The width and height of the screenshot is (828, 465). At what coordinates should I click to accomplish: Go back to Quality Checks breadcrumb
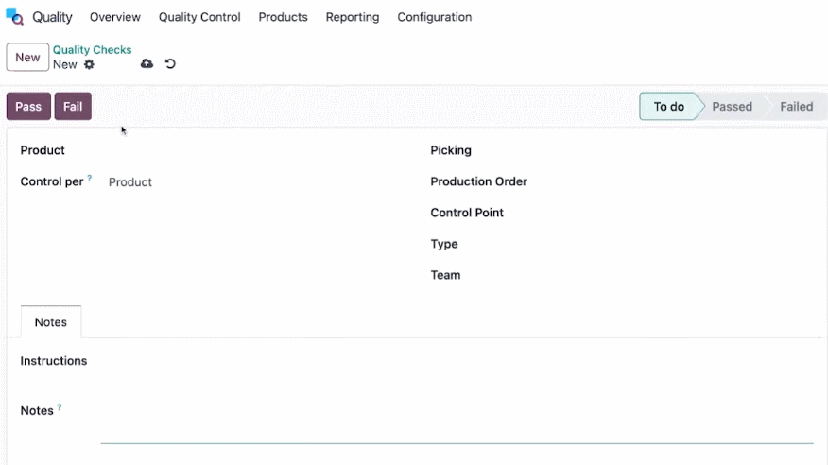click(x=92, y=49)
